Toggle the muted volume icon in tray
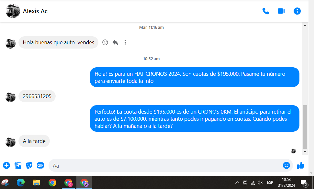 pos(260,183)
